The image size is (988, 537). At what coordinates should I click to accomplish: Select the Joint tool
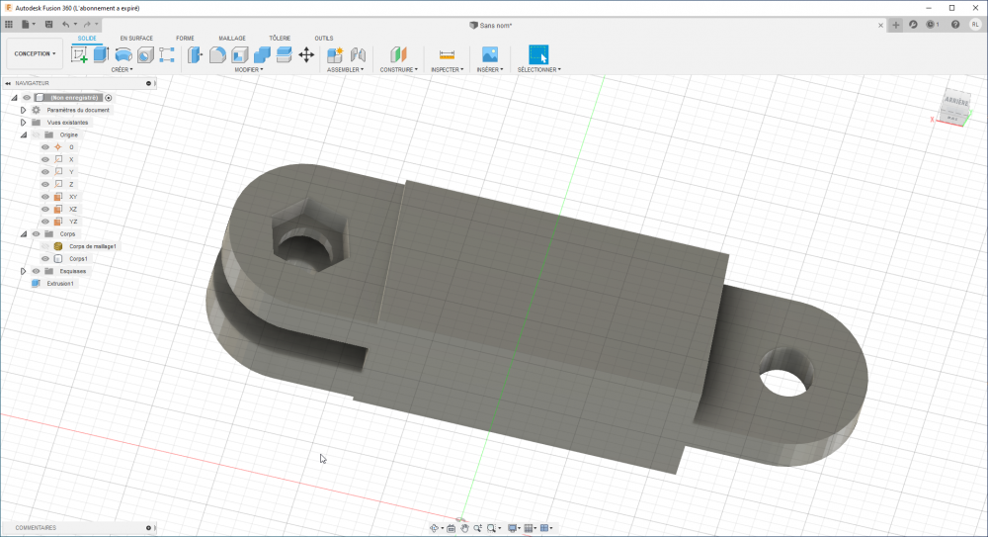[x=358, y=55]
